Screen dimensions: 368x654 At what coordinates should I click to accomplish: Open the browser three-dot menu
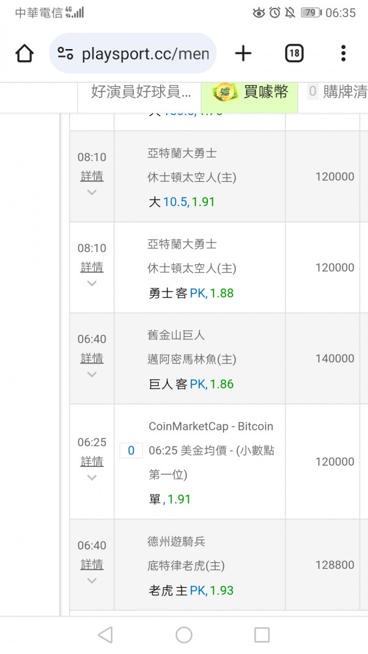[343, 54]
